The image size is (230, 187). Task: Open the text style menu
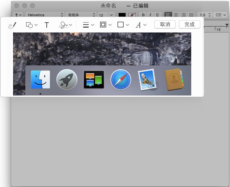pos(141,25)
